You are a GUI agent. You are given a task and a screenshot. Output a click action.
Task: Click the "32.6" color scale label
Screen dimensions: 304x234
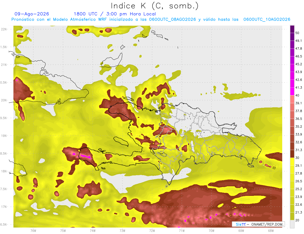click(x=299, y=142)
